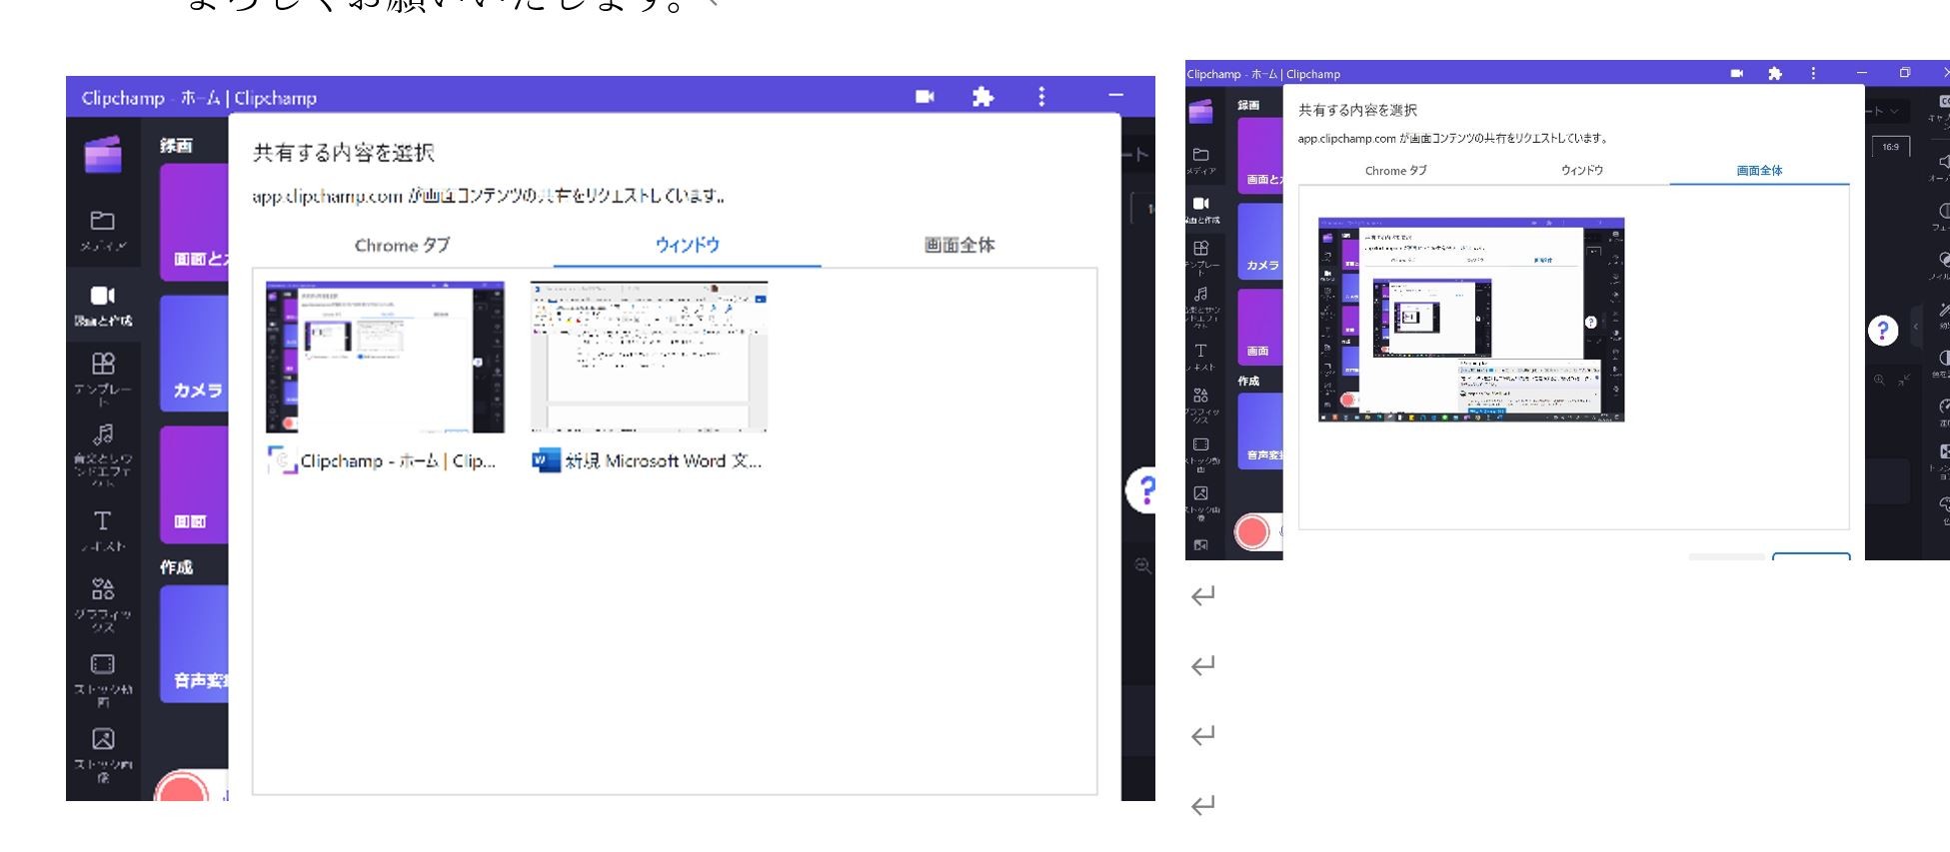Open メディア folder icon in left screenshot
The height and width of the screenshot is (852, 1950).
click(x=103, y=220)
